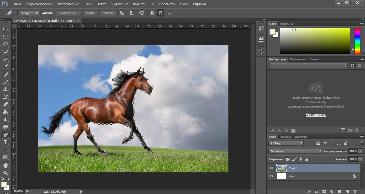Open the Непрозрачность opacity dropdown arrow
Screen dimensions: 365x194
coord(361,151)
